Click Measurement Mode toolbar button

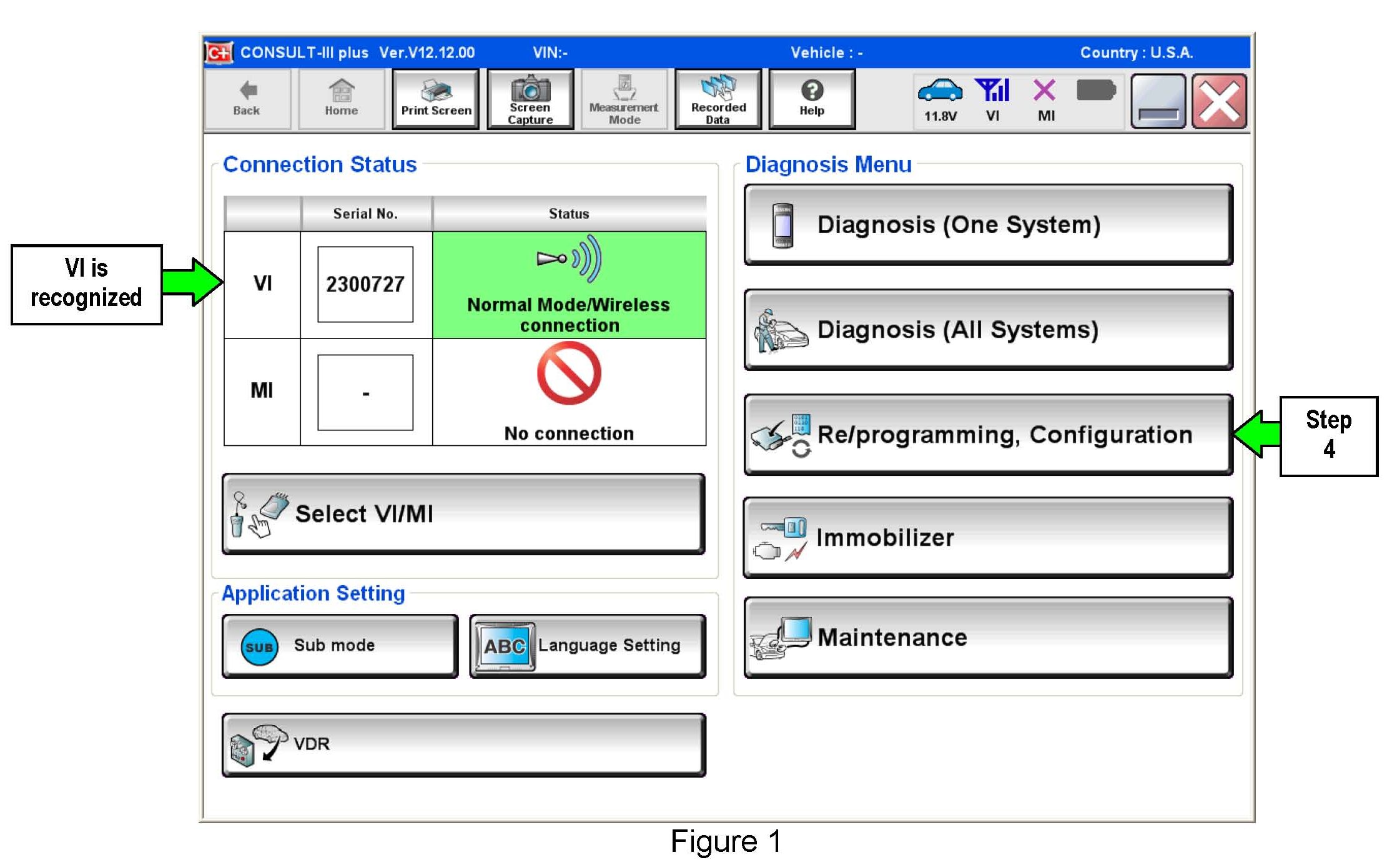pyautogui.click(x=624, y=99)
